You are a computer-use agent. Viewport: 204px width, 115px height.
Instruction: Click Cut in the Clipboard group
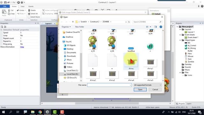[11, 10]
